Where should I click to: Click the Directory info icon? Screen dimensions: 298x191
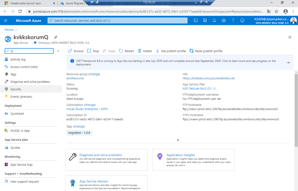tap(35, 43)
